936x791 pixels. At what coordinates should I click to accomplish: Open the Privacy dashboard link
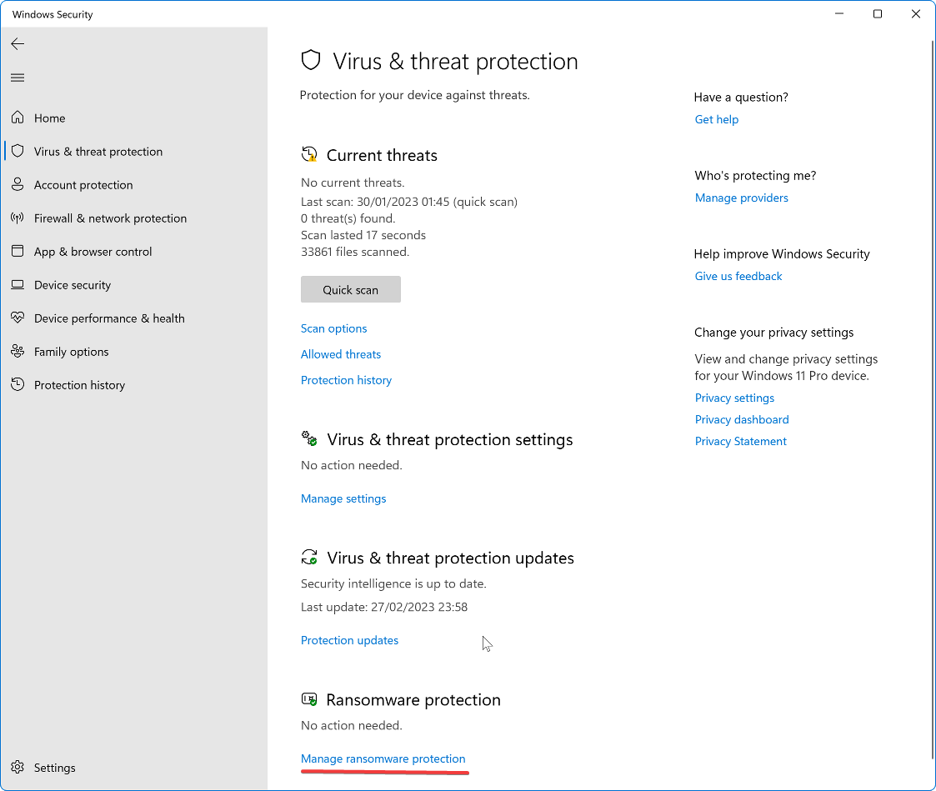[x=742, y=420]
